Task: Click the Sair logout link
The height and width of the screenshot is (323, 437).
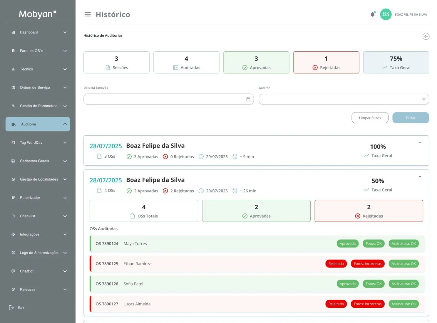Action: [21, 308]
